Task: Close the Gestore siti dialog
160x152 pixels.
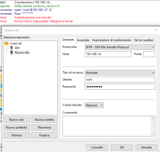Action: coord(156,30)
